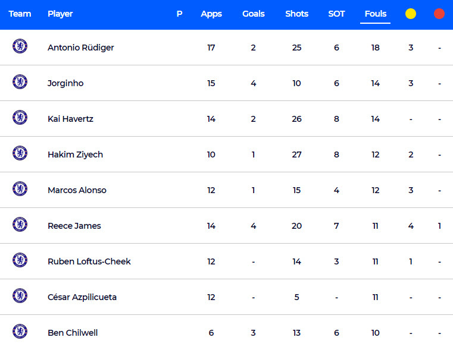The width and height of the screenshot is (453, 350).
Task: Sort by yellow card column icon
Action: 411,14
